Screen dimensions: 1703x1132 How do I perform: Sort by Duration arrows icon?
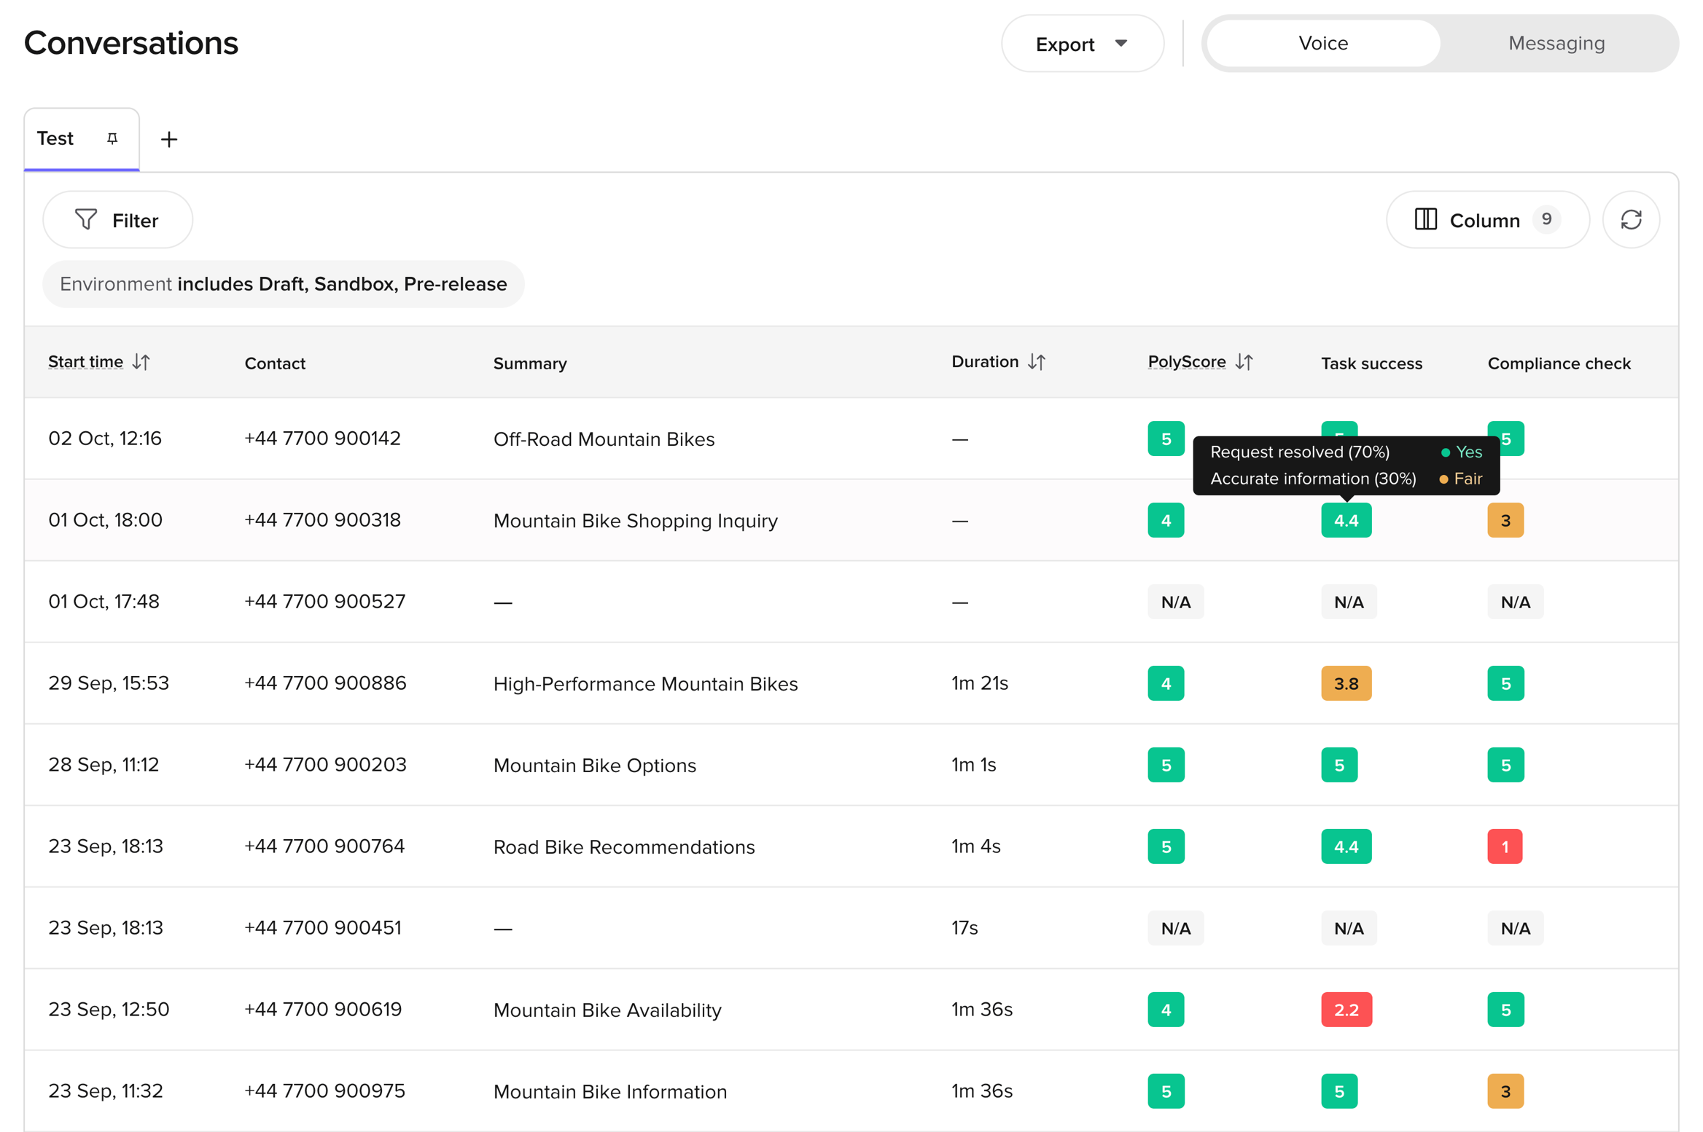1037,362
